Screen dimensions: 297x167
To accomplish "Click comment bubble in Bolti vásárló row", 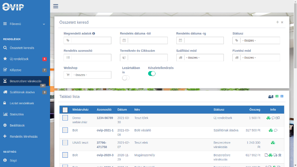I will point(275,130).
